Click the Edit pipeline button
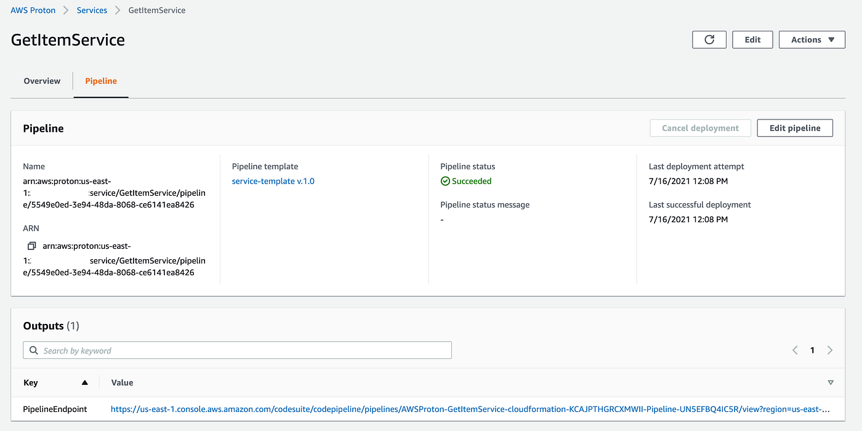862x431 pixels. coord(794,127)
